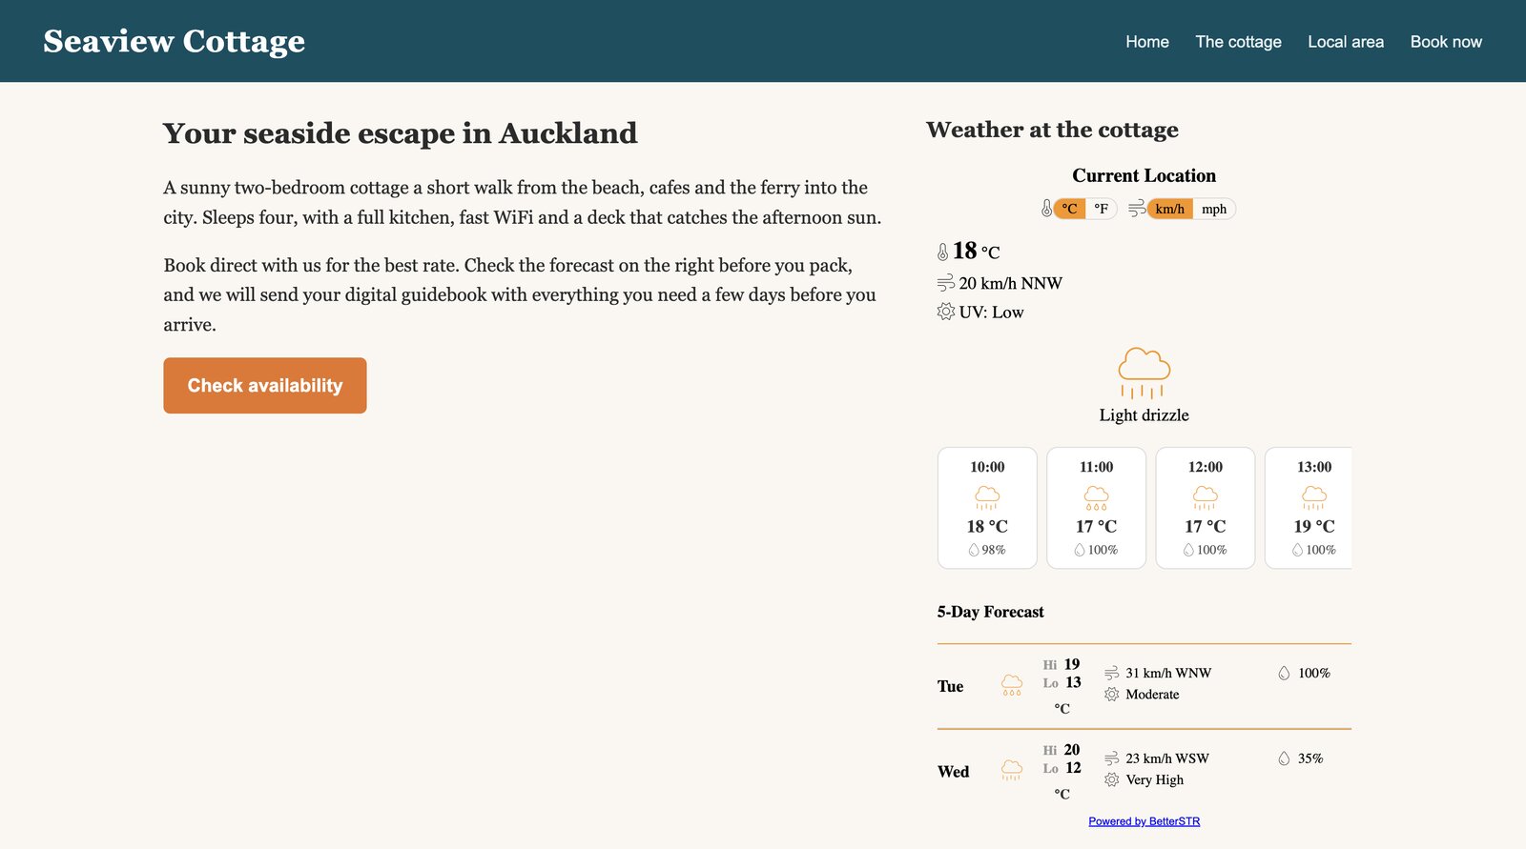The height and width of the screenshot is (849, 1526).
Task: Click the Current Location heading
Action: (x=1144, y=175)
